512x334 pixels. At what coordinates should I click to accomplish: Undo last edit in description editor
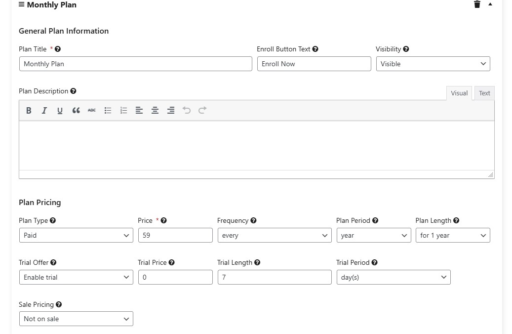(x=187, y=111)
